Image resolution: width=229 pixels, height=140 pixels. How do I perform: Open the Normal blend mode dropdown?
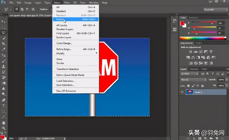point(193,80)
